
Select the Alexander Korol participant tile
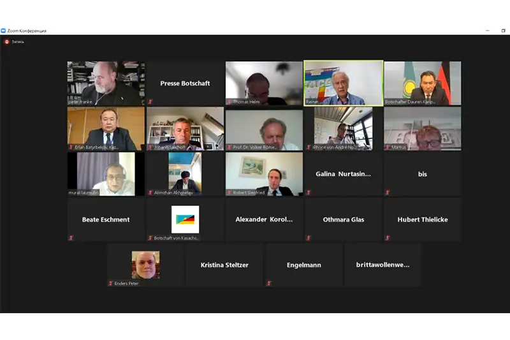264,219
